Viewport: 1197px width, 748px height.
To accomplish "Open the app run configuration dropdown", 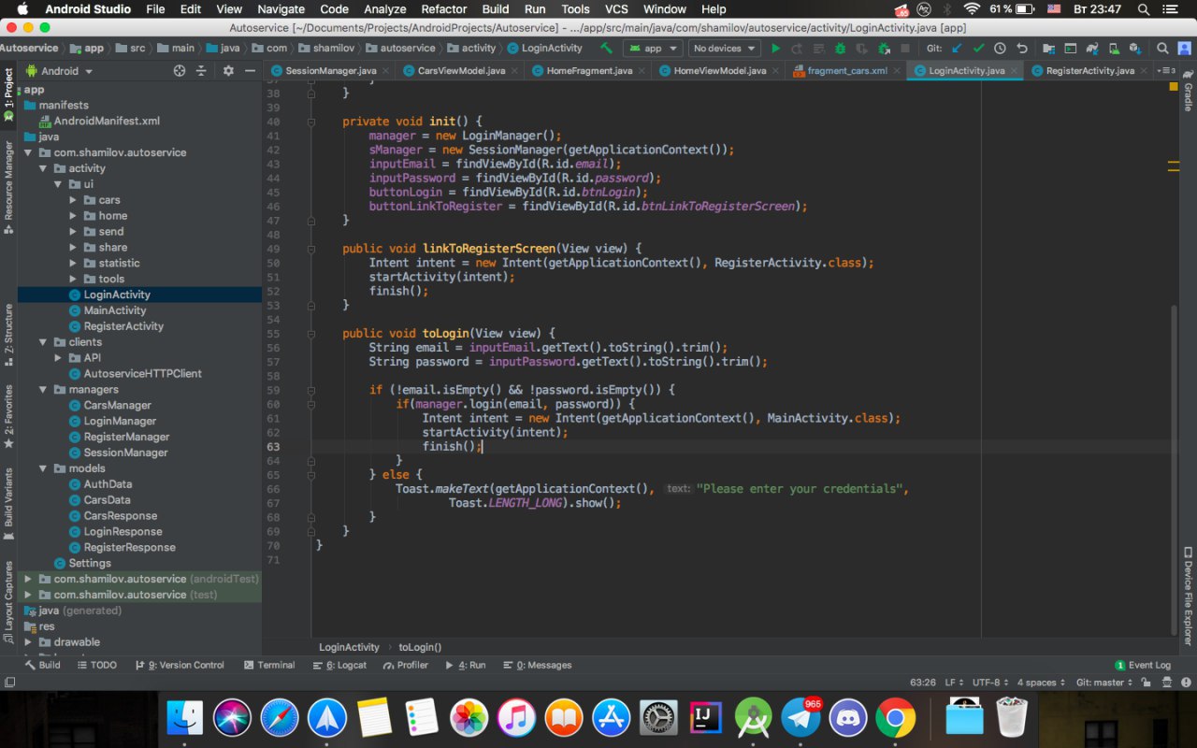I will 653,48.
